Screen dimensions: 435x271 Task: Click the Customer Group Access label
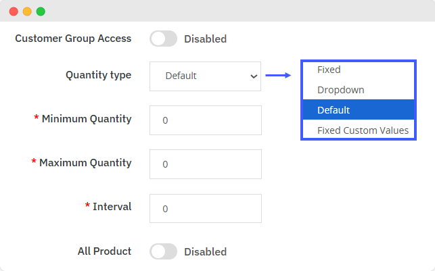pos(73,39)
